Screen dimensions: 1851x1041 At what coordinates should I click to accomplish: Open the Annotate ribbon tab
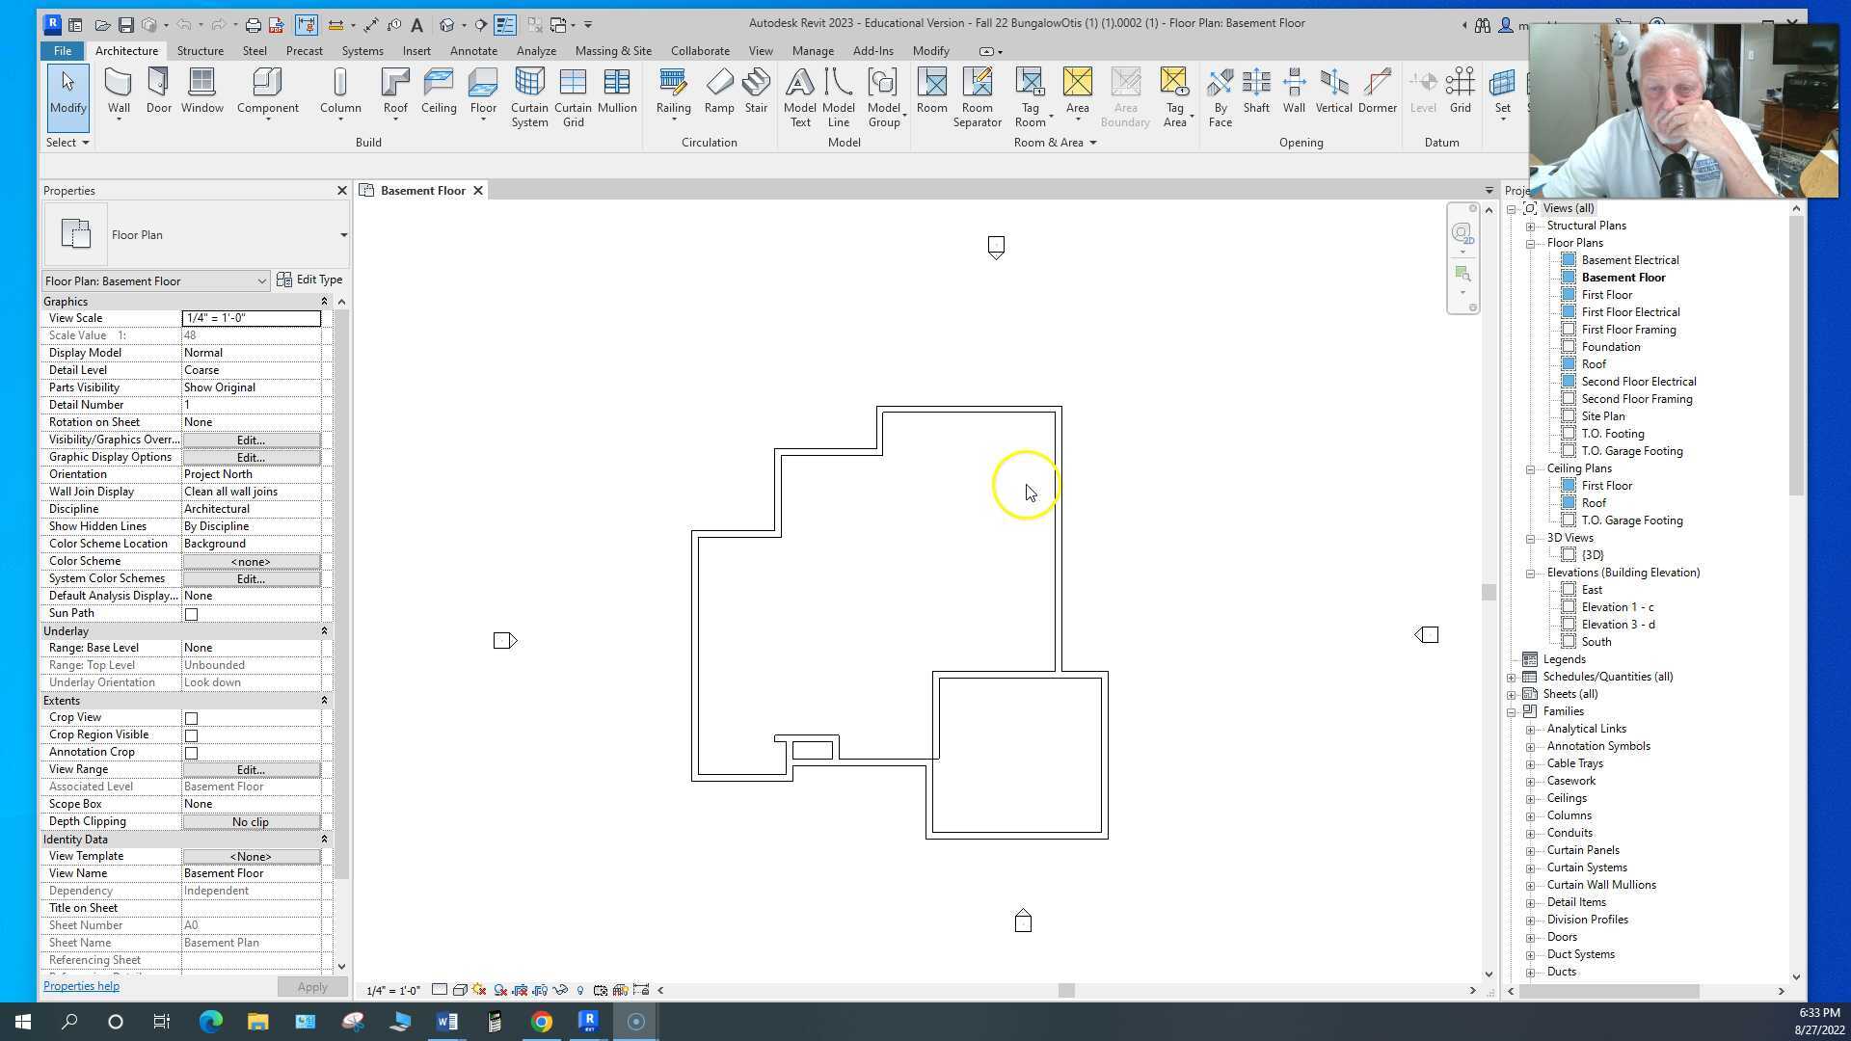(x=473, y=51)
